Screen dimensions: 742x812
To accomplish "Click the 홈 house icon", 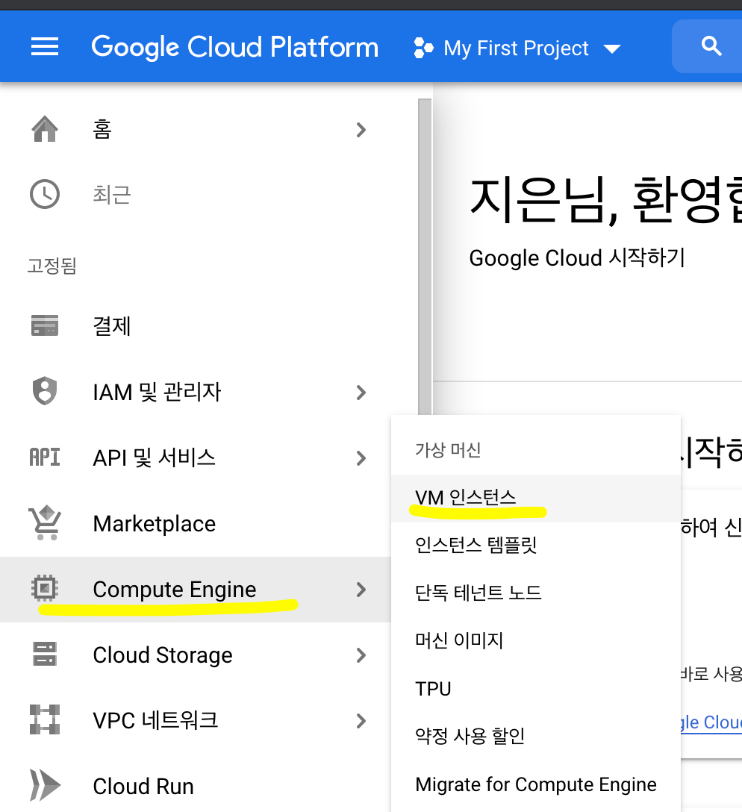I will pos(45,129).
